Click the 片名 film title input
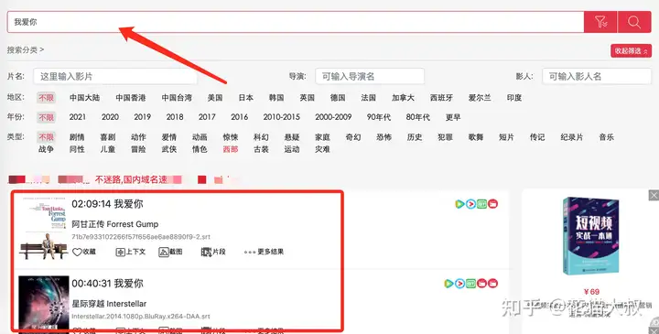Screen dimensions: 659x334 [115, 77]
